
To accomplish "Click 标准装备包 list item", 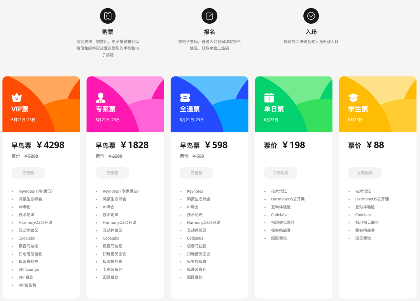I will click(x=197, y=270).
